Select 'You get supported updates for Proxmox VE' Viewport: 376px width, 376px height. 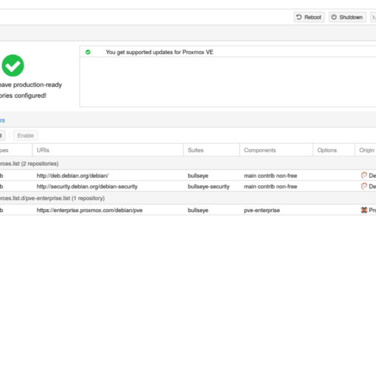tap(159, 52)
